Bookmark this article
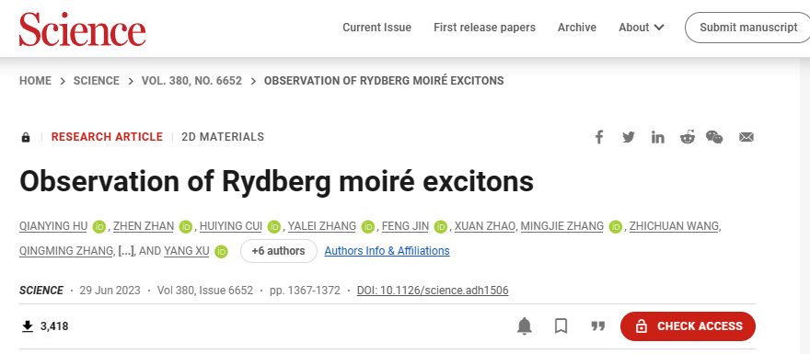The image size is (810, 354). 561,326
